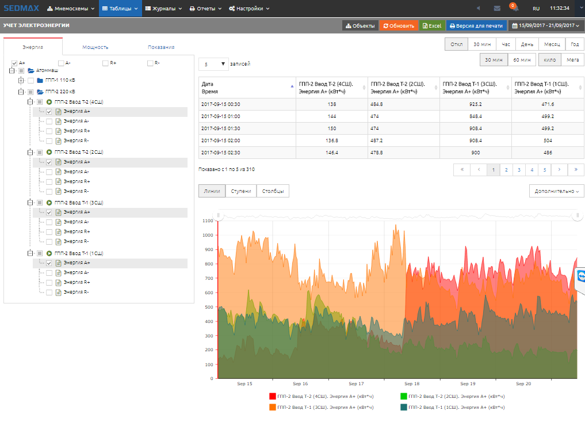Viewport: 585px width, 429px height.
Task: Open the messages envelope icon
Action: (x=497, y=9)
